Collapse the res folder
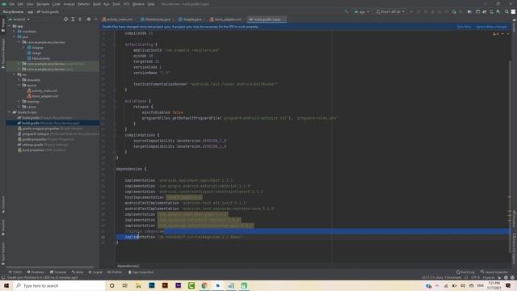This screenshot has width=517, height=291. point(15,74)
